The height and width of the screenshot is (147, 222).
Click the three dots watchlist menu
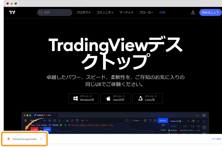click(x=198, y=121)
